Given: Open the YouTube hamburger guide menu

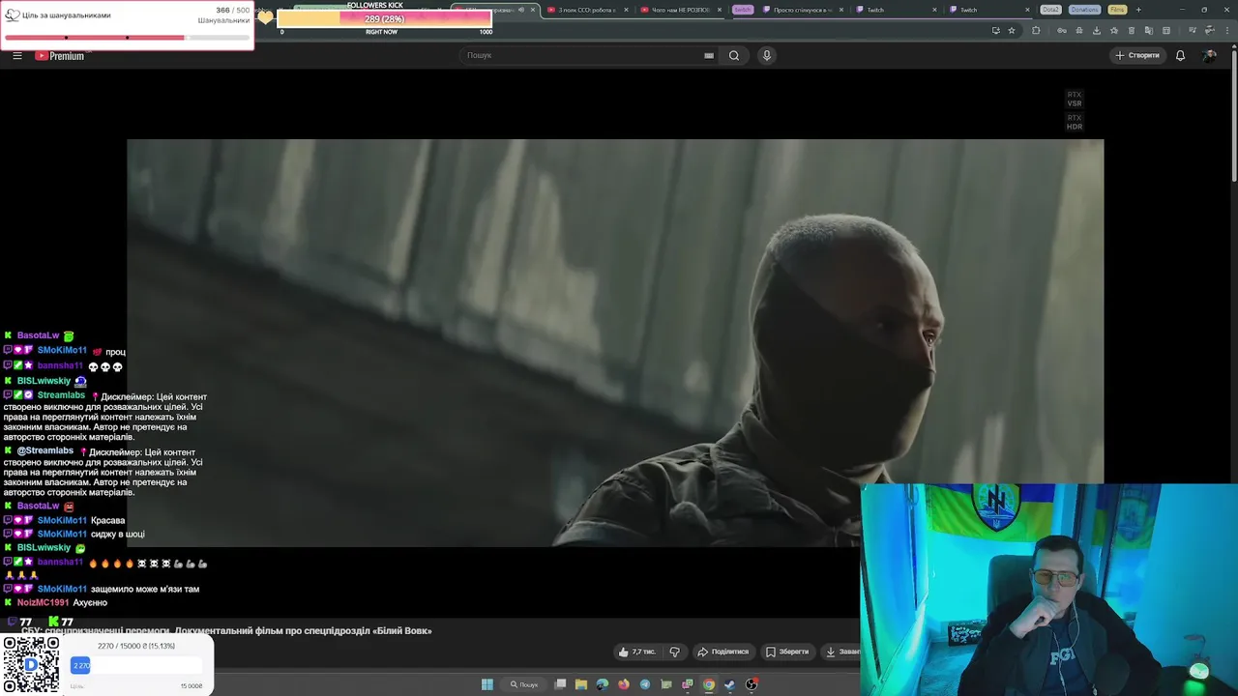Looking at the screenshot, I should click(x=16, y=55).
